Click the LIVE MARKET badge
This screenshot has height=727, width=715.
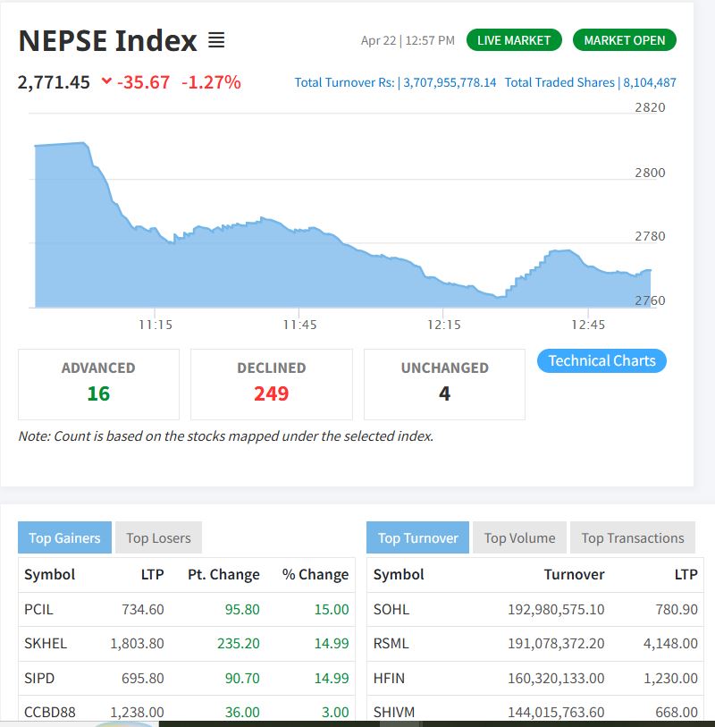[514, 40]
